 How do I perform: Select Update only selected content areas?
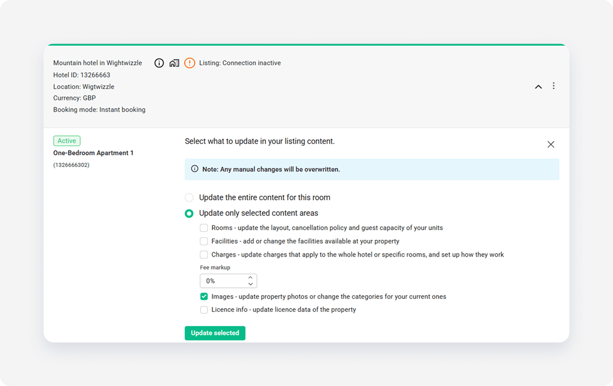tap(189, 213)
